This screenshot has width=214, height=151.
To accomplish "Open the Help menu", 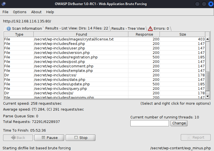I will pyautogui.click(x=50, y=12).
